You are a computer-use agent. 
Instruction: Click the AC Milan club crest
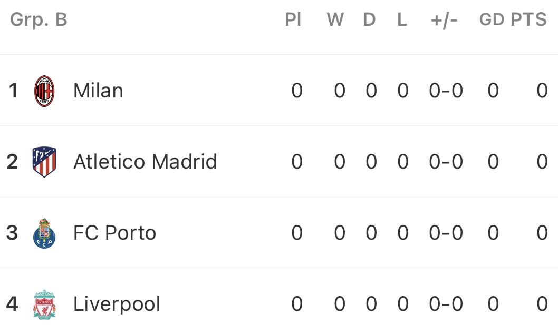[x=44, y=91]
